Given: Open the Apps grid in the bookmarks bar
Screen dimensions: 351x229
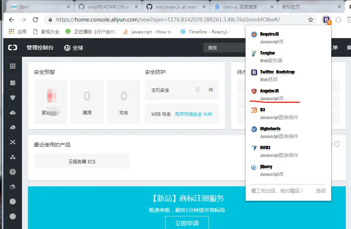Looking at the screenshot, I should (12, 32).
